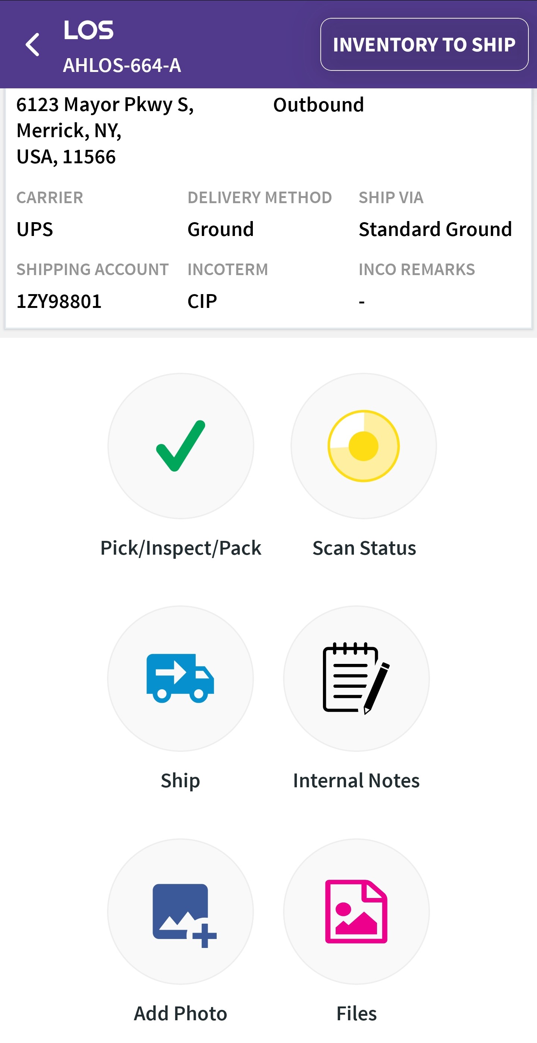Click the Add Photo label
This screenshot has width=537, height=1043.
[180, 1013]
